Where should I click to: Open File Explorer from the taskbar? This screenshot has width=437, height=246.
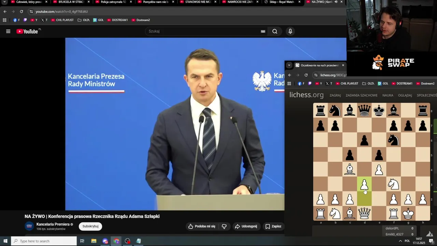(94, 241)
